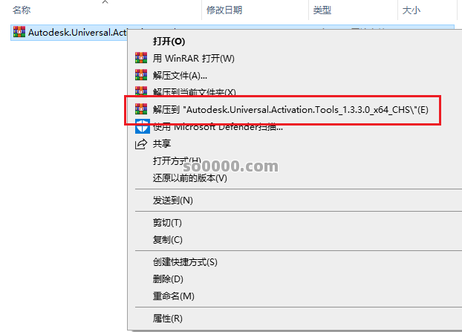Click WinRAR icon for 解压到 Autodesk.Universal.Activation.Tools folder
Image resolution: width=462 pixels, height=332 pixels.
pyautogui.click(x=140, y=110)
